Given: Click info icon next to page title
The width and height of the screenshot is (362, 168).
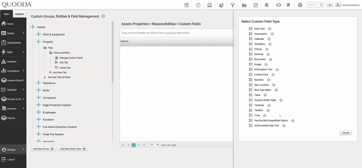Looking at the screenshot, I should tap(103, 16).
